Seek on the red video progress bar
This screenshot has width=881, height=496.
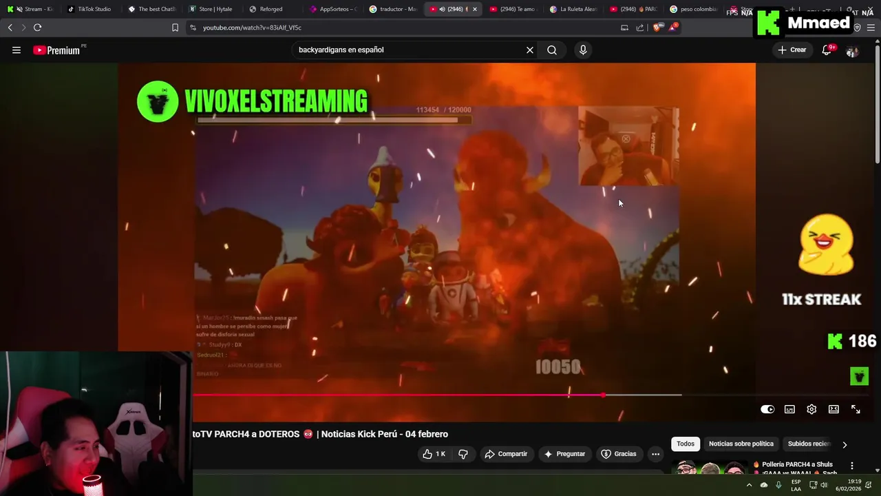coord(398,395)
